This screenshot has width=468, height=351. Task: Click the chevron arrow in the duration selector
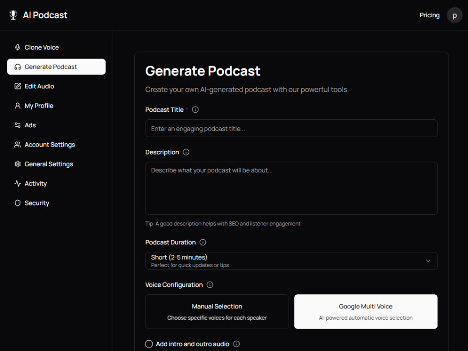428,261
